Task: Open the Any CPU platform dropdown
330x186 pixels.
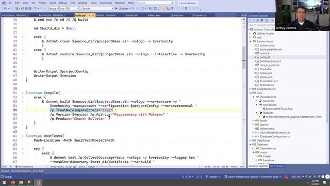Action: [x=69, y=8]
